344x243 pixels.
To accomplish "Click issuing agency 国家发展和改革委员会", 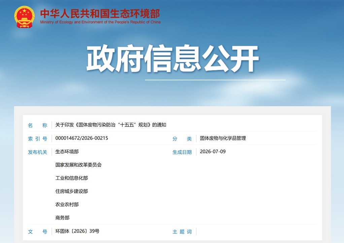I will point(78,165).
